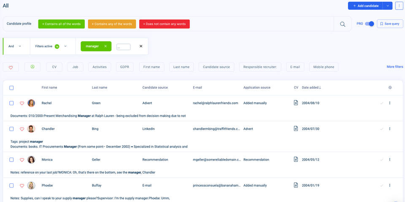
Task: Open Phoebe Buffay's CV document icon
Action: (296, 185)
